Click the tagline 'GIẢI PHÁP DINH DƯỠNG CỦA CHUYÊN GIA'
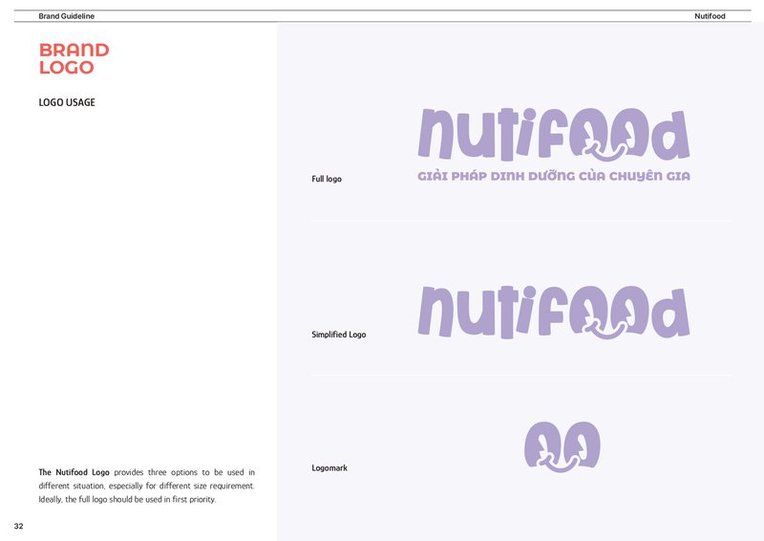Viewport: 764px width, 541px height. point(554,176)
